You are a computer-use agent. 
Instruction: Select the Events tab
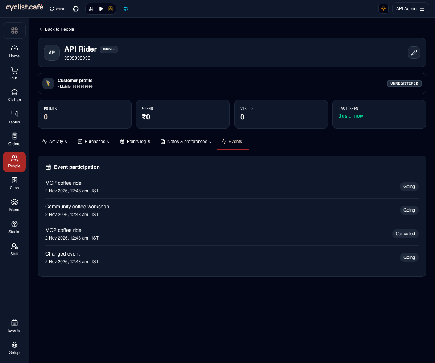coord(232,142)
